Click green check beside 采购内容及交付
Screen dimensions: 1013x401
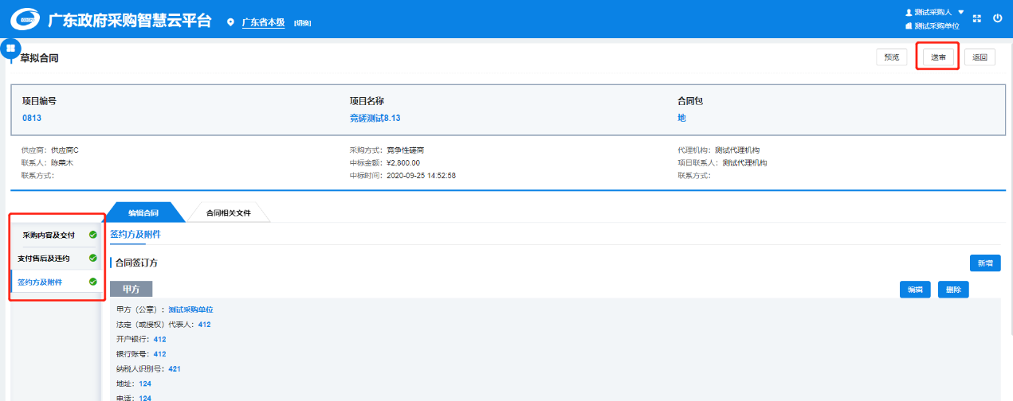point(93,235)
